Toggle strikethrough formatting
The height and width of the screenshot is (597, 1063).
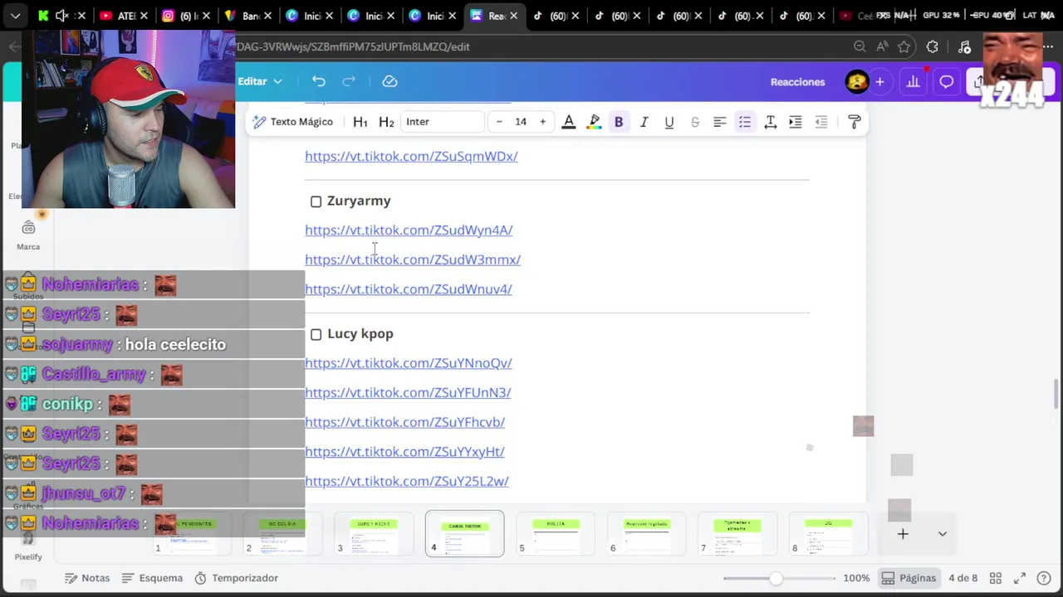[x=695, y=122]
